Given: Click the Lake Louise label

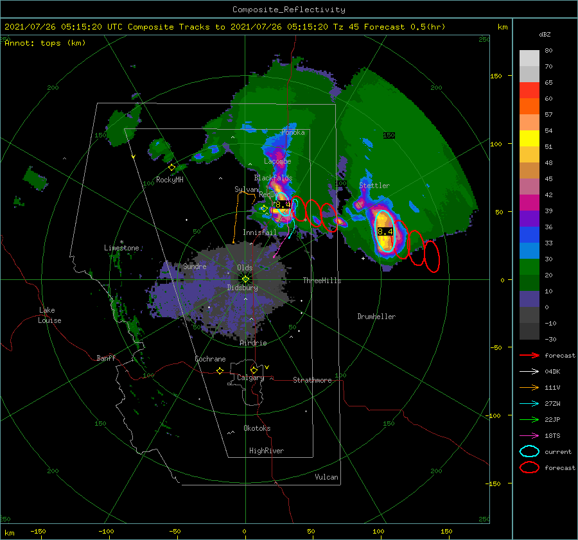Looking at the screenshot, I should click(x=49, y=315).
